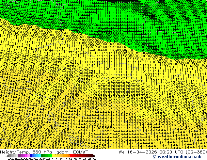Screen dimensions: 207x160
Task: Click the dark right arrow of color scale
Action: tap(94, 156)
